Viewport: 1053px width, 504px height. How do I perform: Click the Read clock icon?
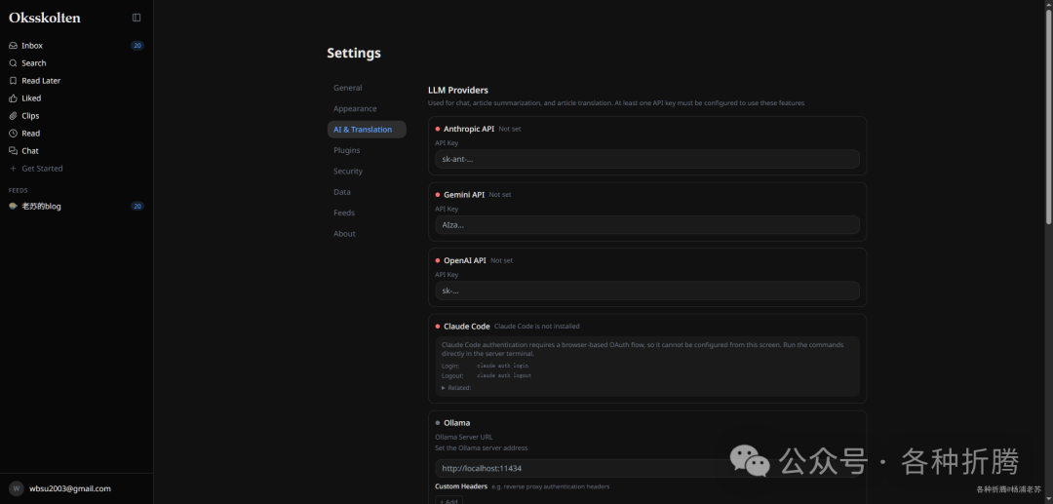[x=13, y=134]
